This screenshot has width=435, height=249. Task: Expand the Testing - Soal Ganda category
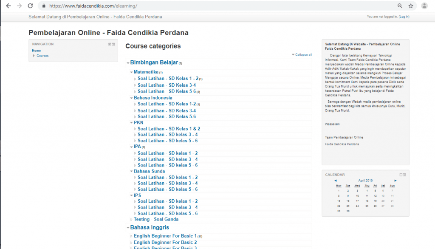point(132,220)
